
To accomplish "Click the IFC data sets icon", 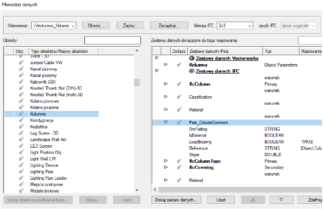I will 191,71.
